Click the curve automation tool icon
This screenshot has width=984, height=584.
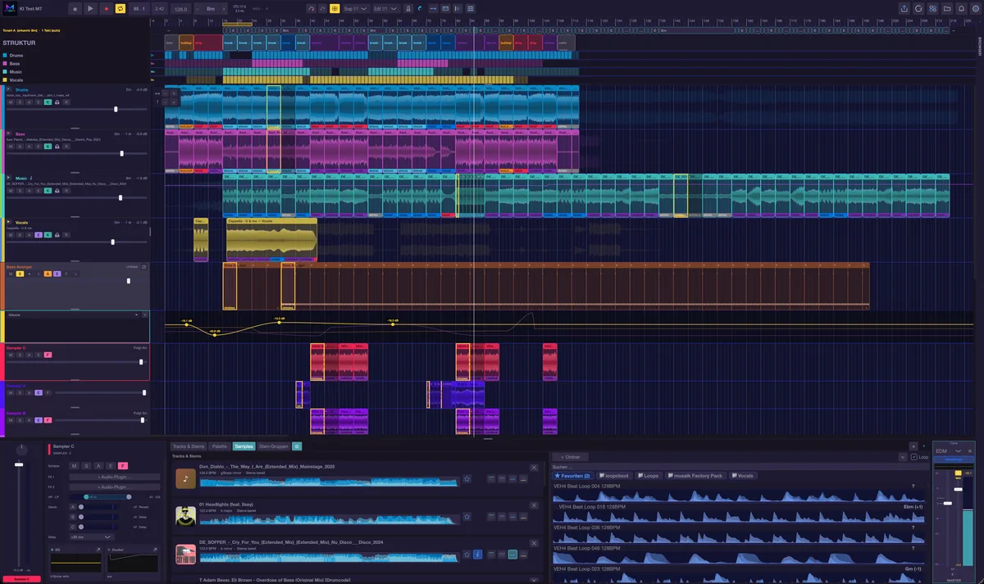[x=311, y=8]
